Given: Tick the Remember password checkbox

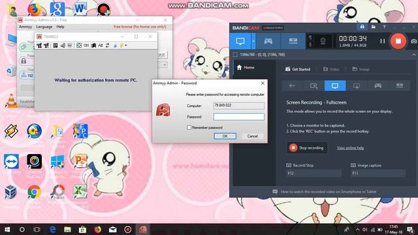Looking at the screenshot, I should [x=189, y=128].
